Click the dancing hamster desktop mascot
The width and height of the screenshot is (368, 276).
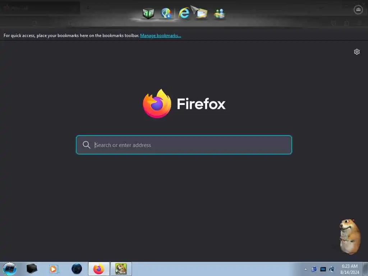pyautogui.click(x=350, y=236)
